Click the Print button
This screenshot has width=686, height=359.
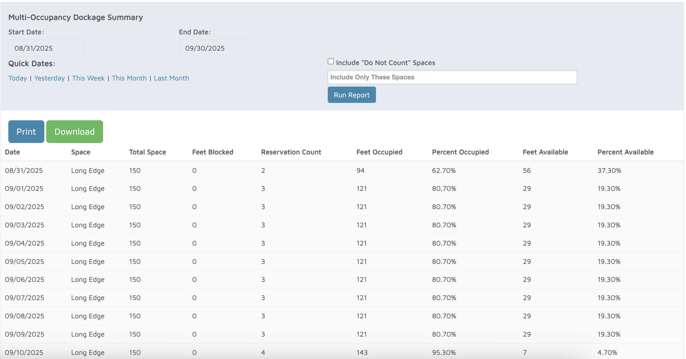(x=26, y=132)
